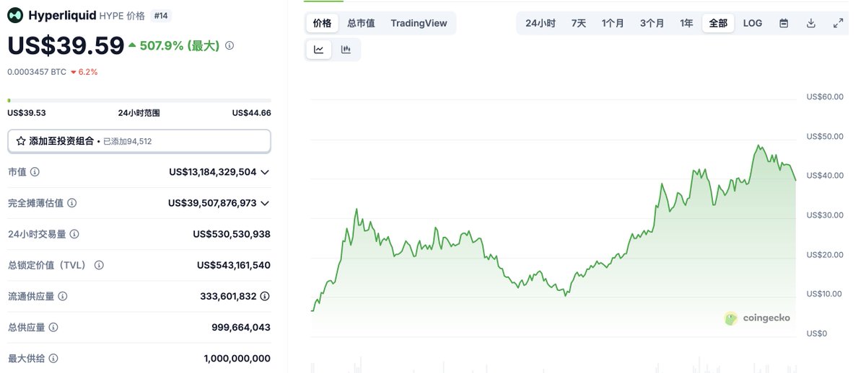Select the 24小时 time range

click(541, 23)
